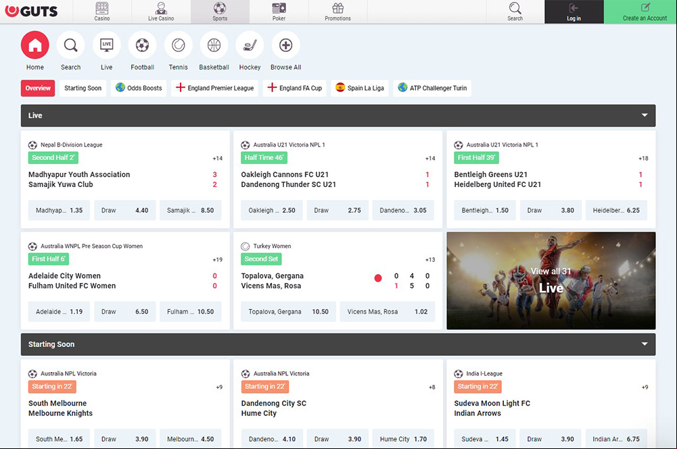677x449 pixels.
Task: Bet on Dandenong Thunder at 3.05
Action: [x=403, y=210]
